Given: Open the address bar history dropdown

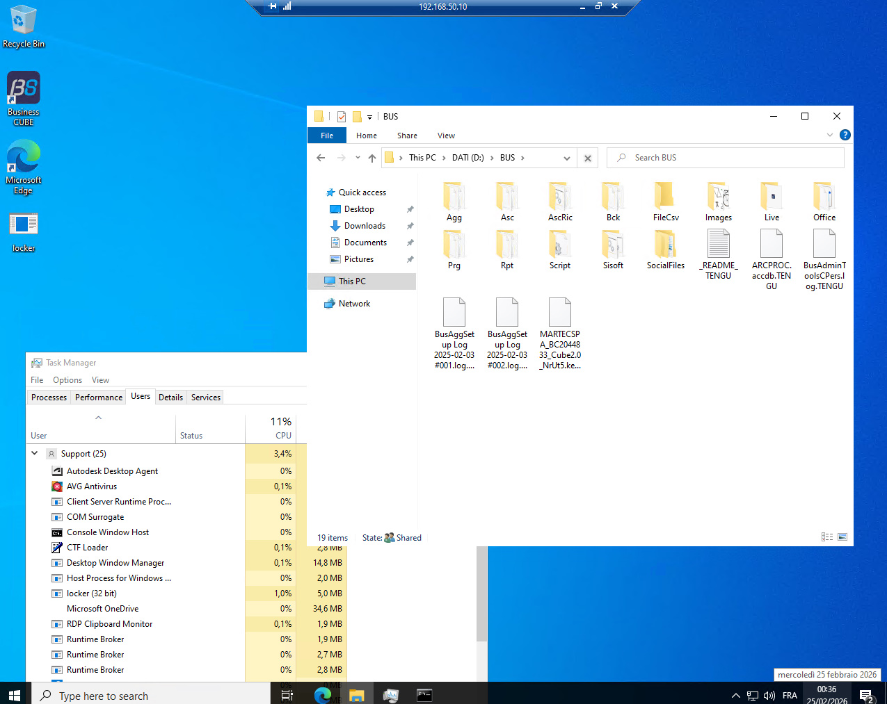Looking at the screenshot, I should pyautogui.click(x=567, y=158).
